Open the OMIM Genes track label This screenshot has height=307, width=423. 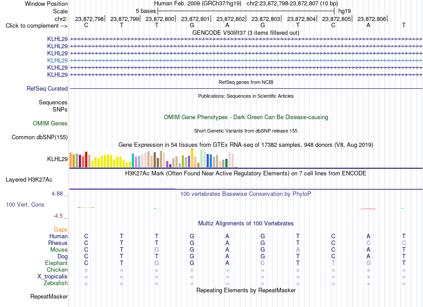[x=50, y=123]
